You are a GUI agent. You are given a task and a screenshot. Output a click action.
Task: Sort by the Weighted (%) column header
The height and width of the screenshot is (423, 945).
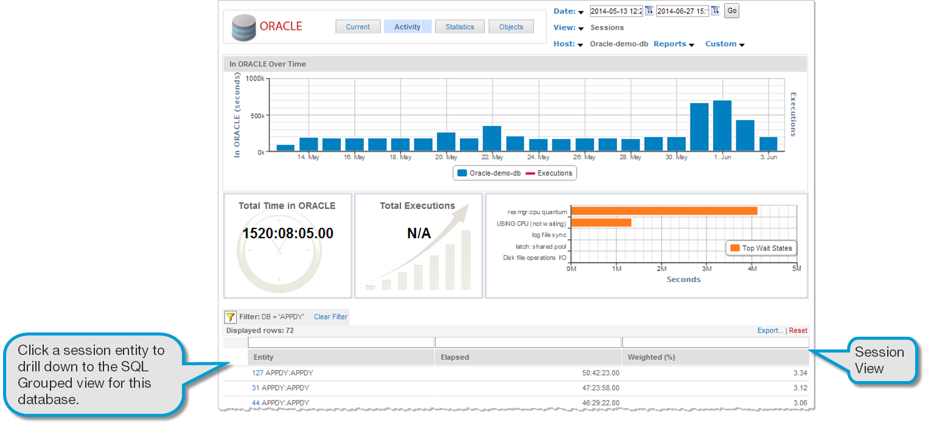(x=716, y=357)
